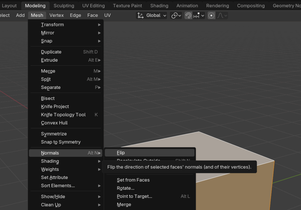The height and width of the screenshot is (210, 301).
Task: Open the UV Editing workspace tab
Action: [93, 6]
